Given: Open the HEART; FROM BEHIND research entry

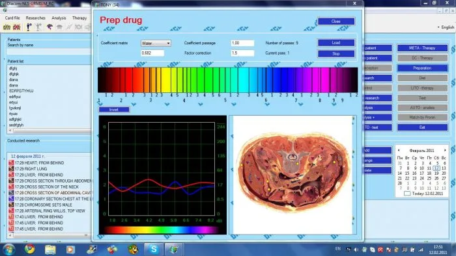Looking at the screenshot, I should click(39, 163).
